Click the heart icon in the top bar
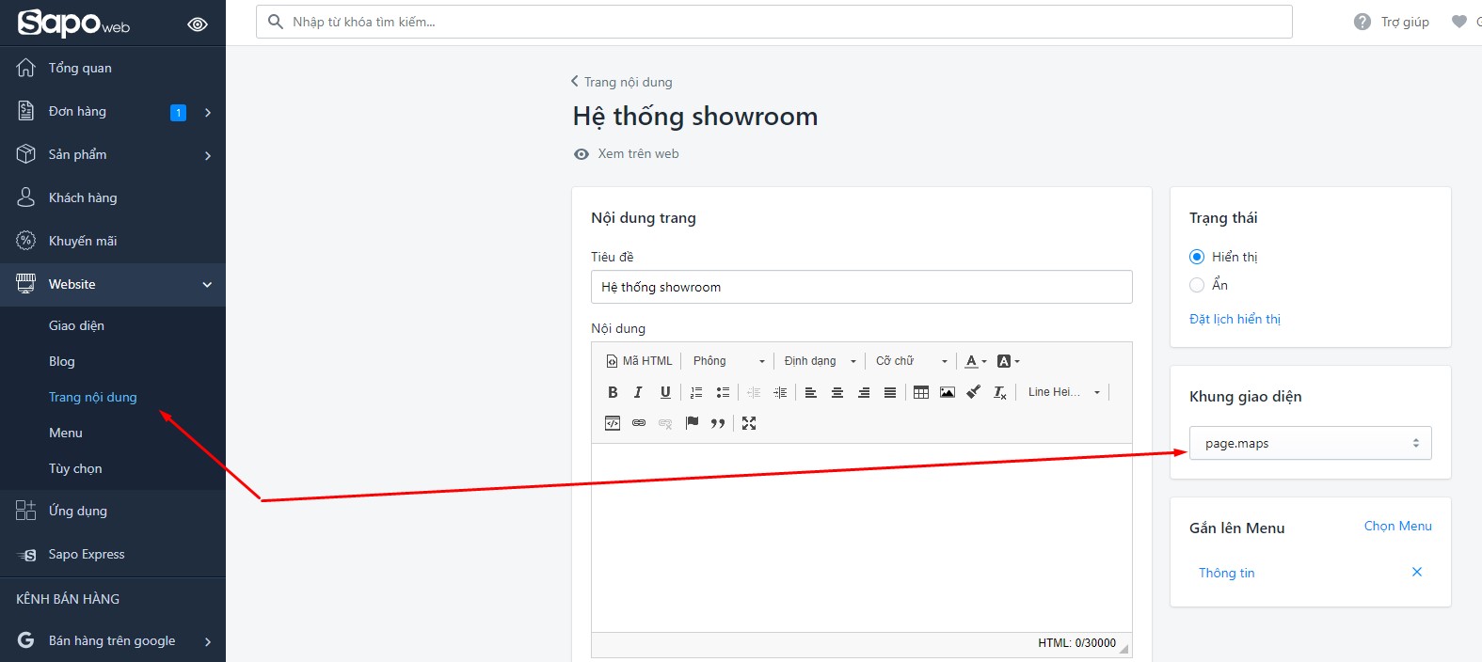 (1458, 22)
